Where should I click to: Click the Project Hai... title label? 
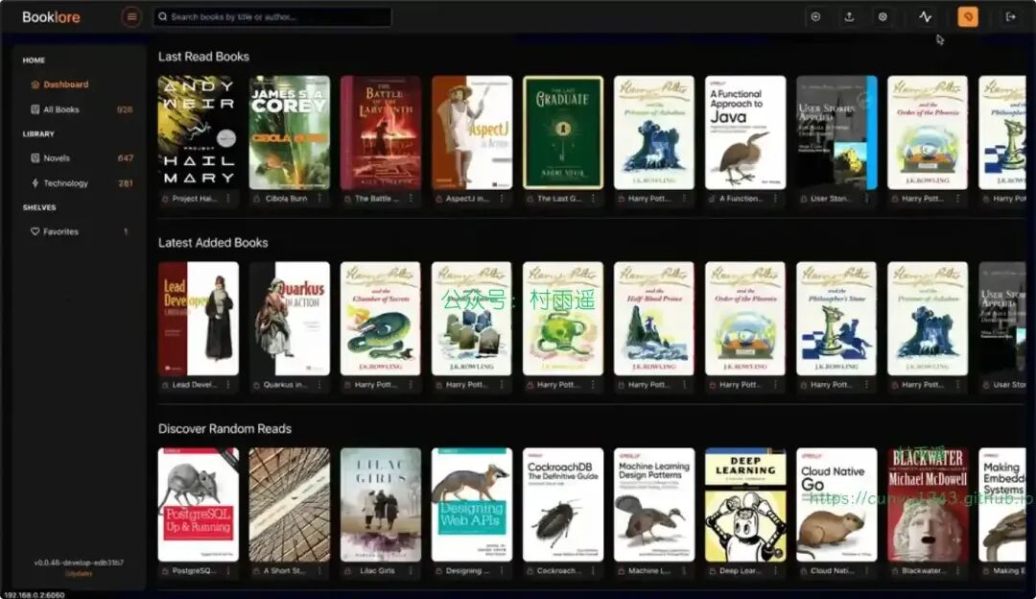(x=194, y=199)
